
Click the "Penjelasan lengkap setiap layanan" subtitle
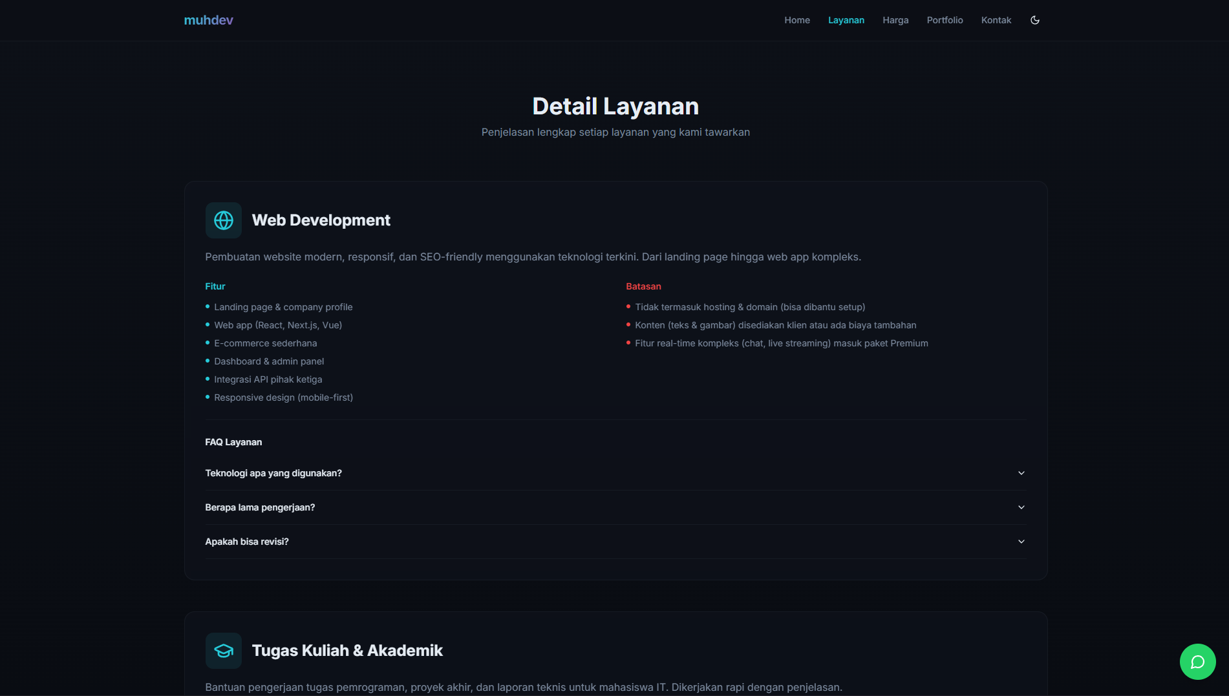click(615, 132)
